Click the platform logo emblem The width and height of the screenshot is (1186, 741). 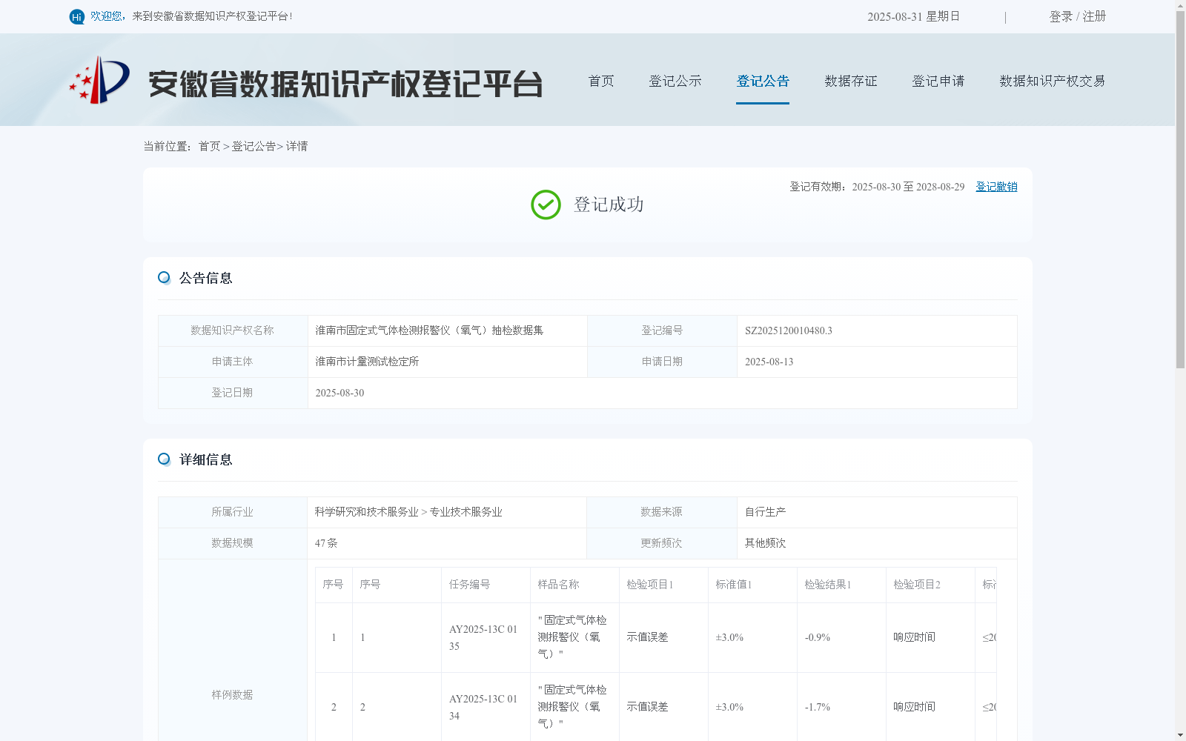tap(99, 80)
